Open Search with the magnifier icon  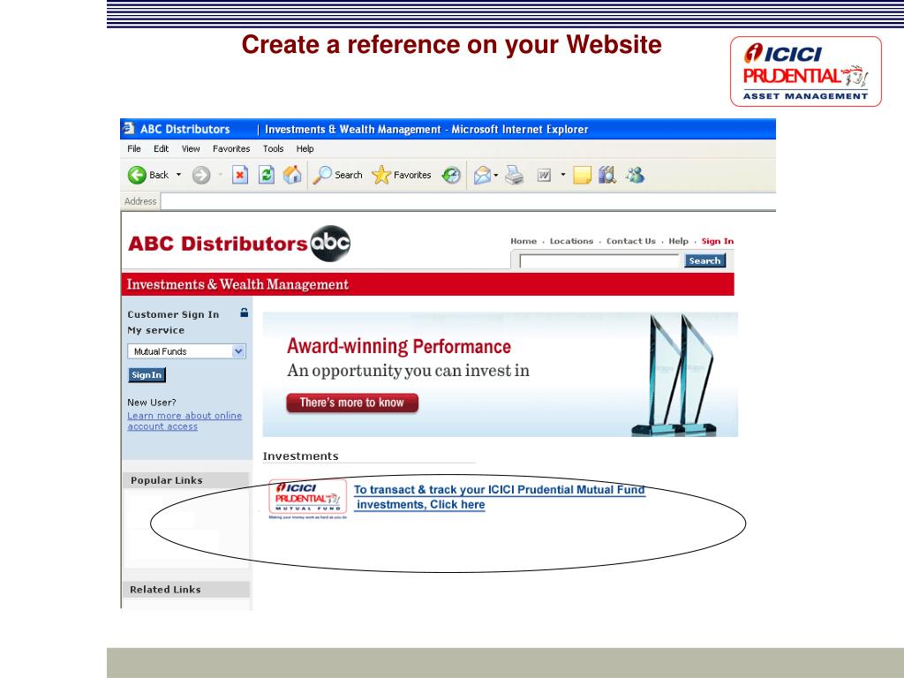[x=321, y=175]
